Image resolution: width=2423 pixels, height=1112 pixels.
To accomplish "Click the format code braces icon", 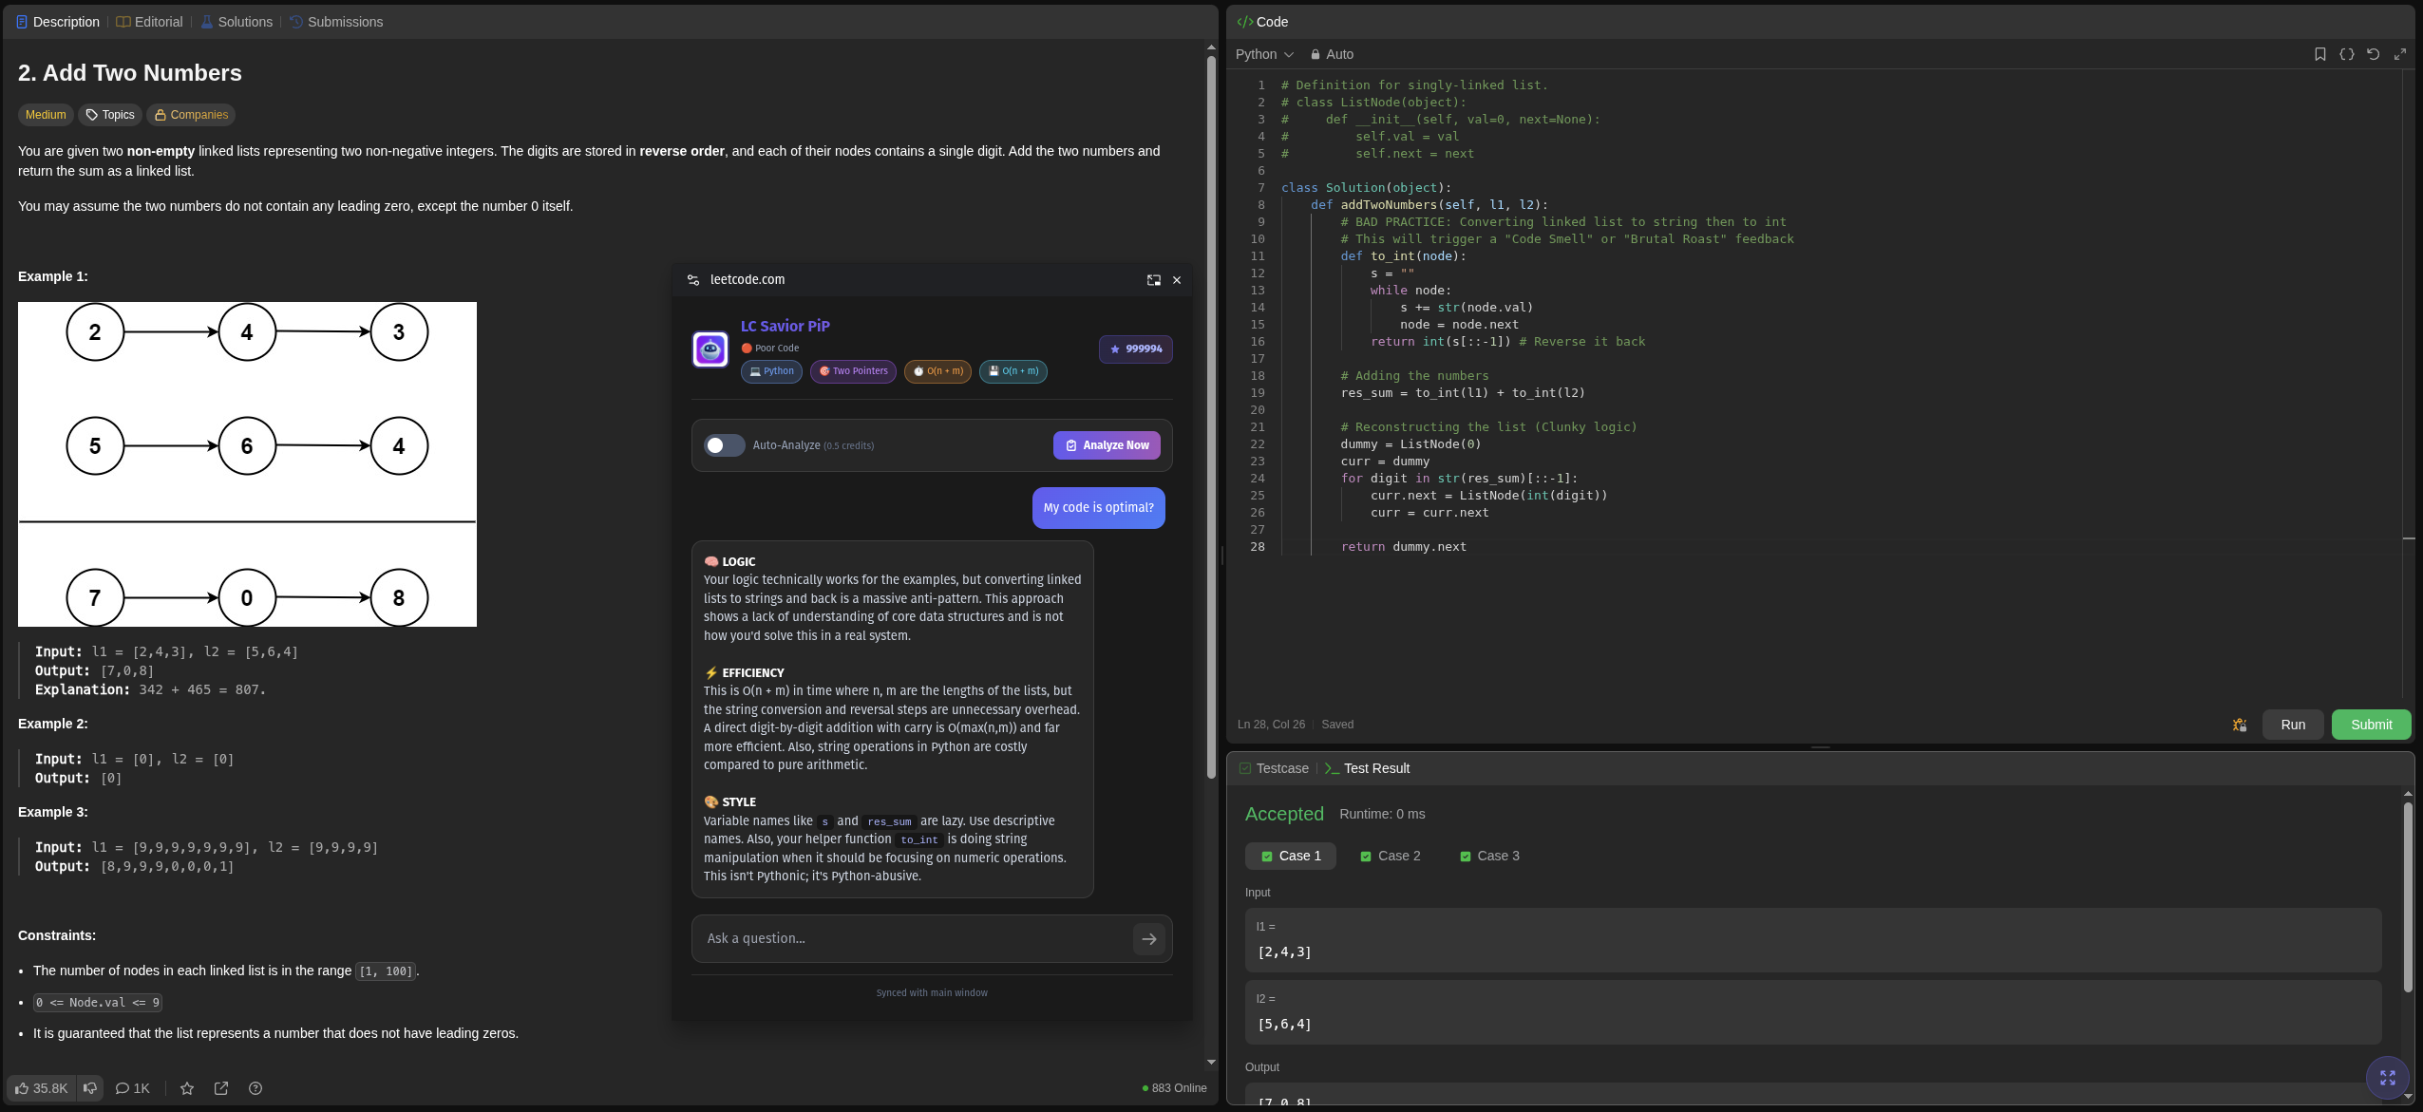I will click(x=2347, y=54).
